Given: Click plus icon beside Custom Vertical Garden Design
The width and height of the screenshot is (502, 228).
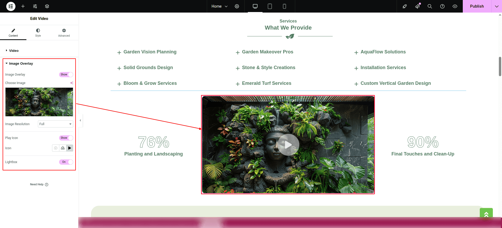Looking at the screenshot, I should pyautogui.click(x=356, y=84).
